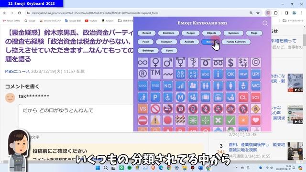306x172 pixels.
Task: Switch to the Hands & Arrows category
Action: (236, 42)
